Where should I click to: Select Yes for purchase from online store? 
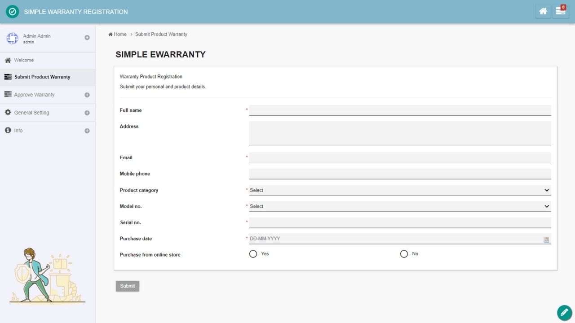tap(253, 254)
